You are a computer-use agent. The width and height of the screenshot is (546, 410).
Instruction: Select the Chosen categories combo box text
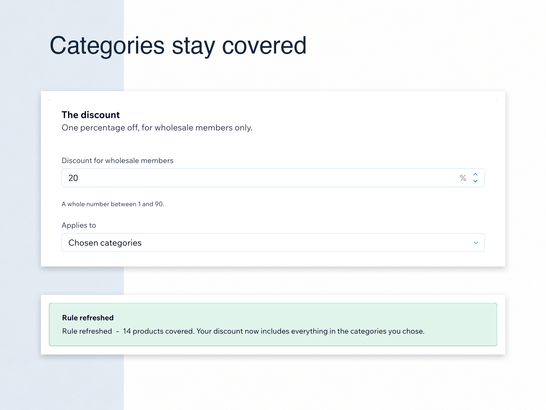pos(105,243)
